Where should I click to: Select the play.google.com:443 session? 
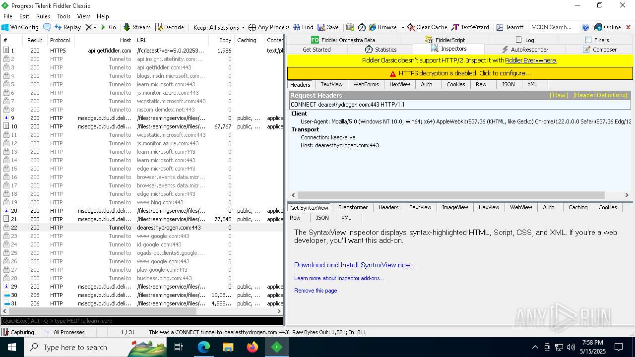point(142,270)
